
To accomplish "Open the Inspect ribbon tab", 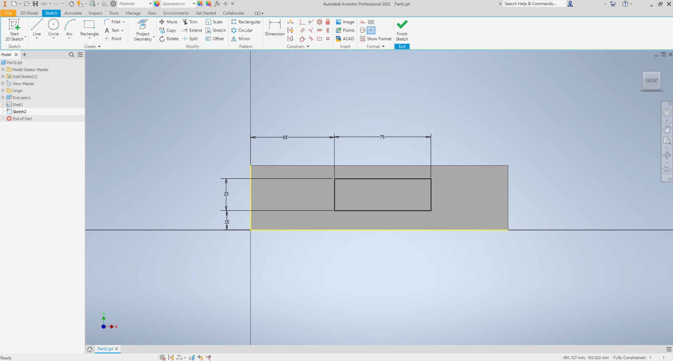I will (x=95, y=13).
